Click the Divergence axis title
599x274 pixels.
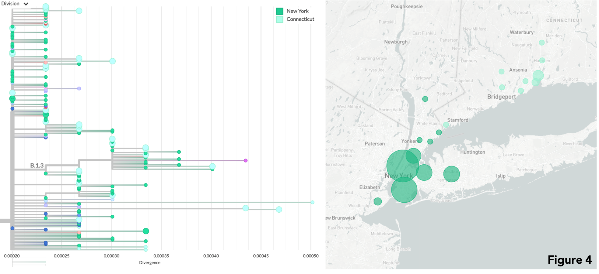[x=149, y=263]
